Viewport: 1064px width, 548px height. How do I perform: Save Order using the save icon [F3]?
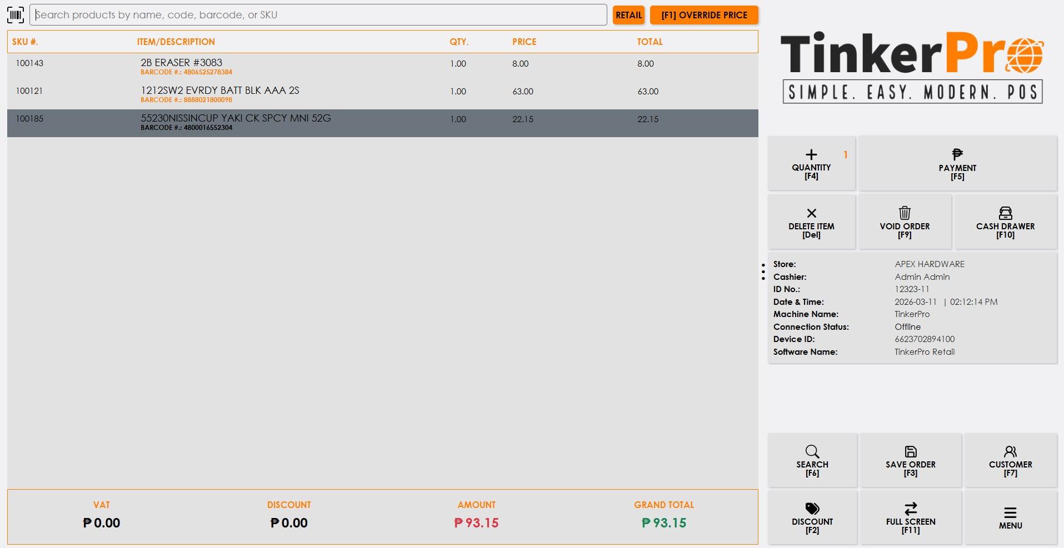pos(910,451)
